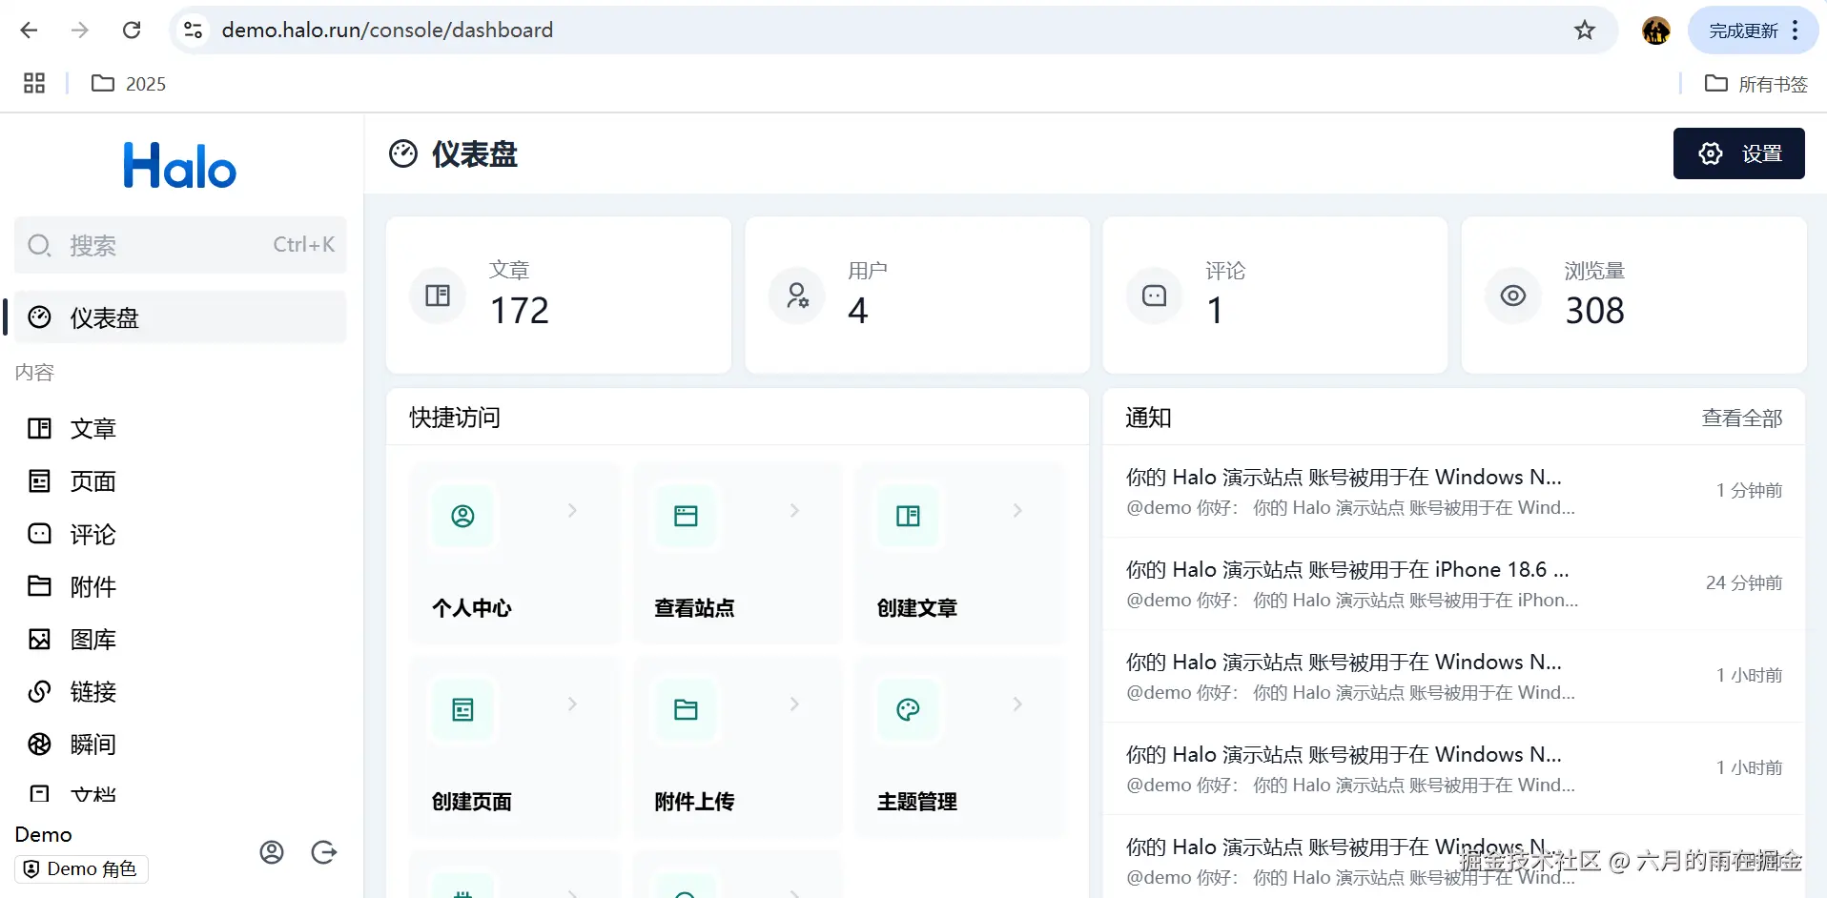Open the browser profile avatar
Image resolution: width=1827 pixels, height=898 pixels.
click(1656, 31)
